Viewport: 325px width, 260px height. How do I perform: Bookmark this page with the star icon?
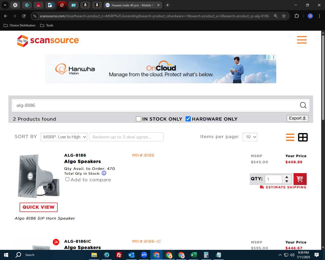(284, 16)
